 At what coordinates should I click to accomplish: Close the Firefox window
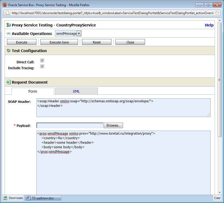[217, 5]
